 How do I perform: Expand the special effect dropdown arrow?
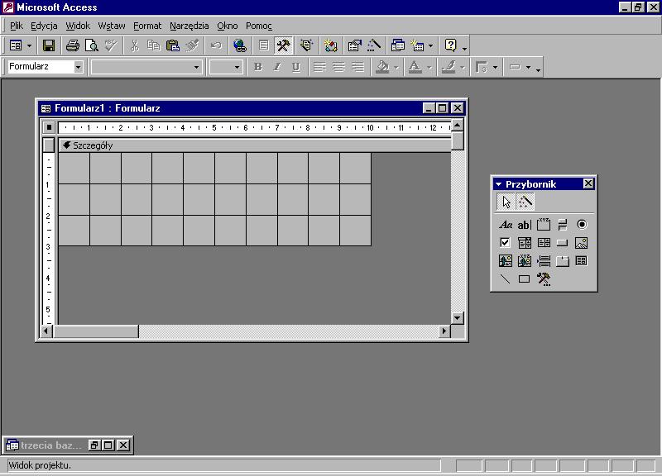(528, 67)
